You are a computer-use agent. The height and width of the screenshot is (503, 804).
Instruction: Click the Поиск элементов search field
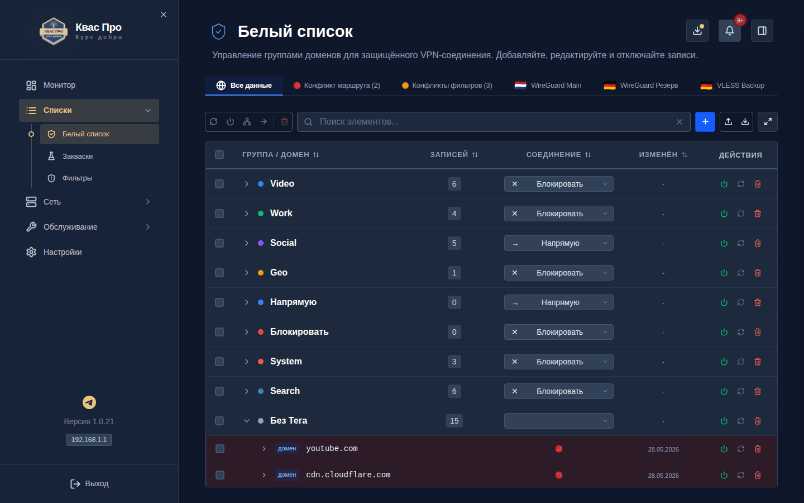494,122
